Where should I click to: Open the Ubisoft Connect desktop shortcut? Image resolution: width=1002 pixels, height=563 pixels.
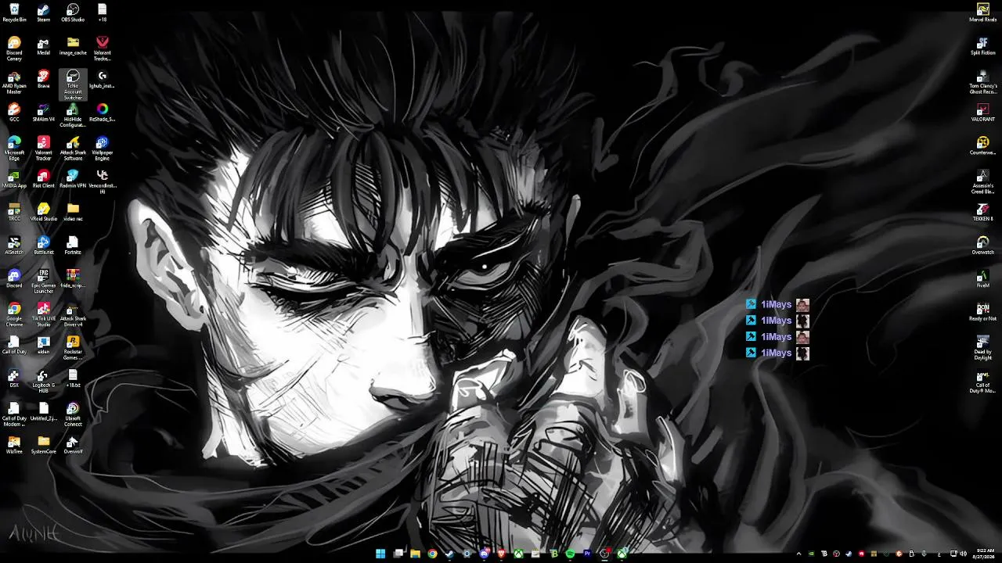point(73,414)
